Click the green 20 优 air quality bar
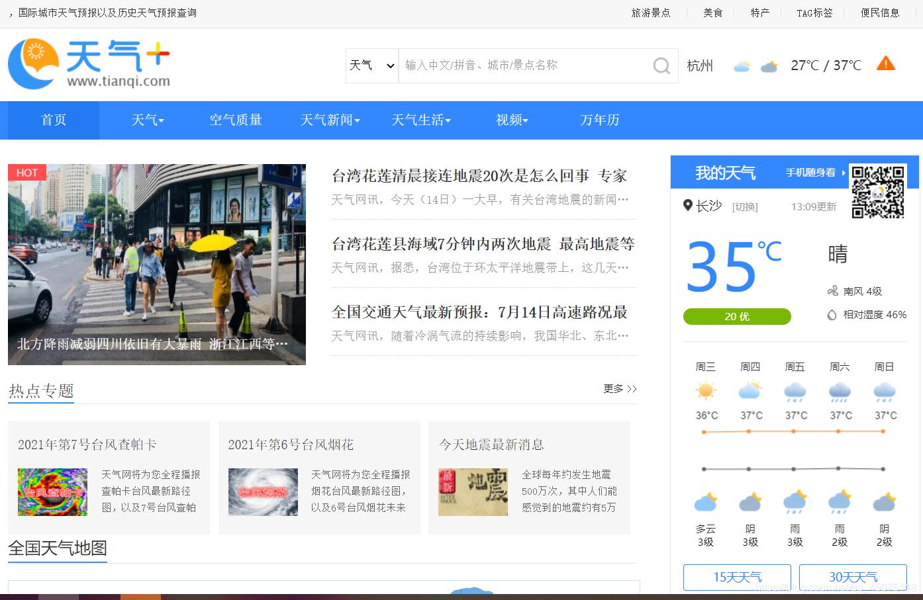The image size is (923, 600). [736, 317]
